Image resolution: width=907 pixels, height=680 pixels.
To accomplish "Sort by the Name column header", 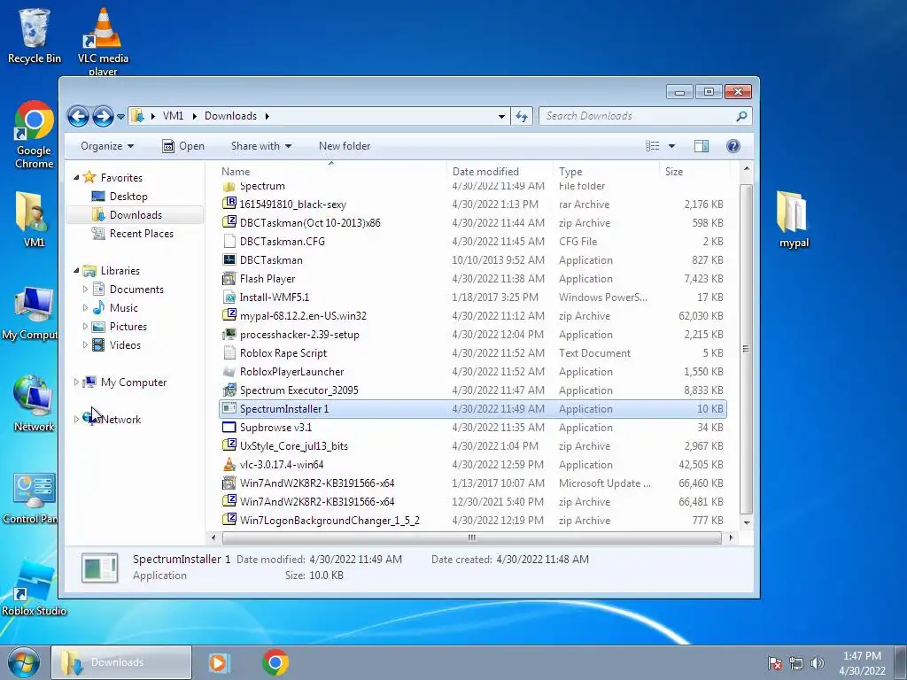I will point(331,171).
